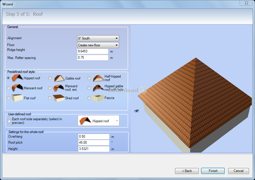This screenshot has height=180, width=255.
Task: Expand the Floor dropdown
Action: (98, 45)
